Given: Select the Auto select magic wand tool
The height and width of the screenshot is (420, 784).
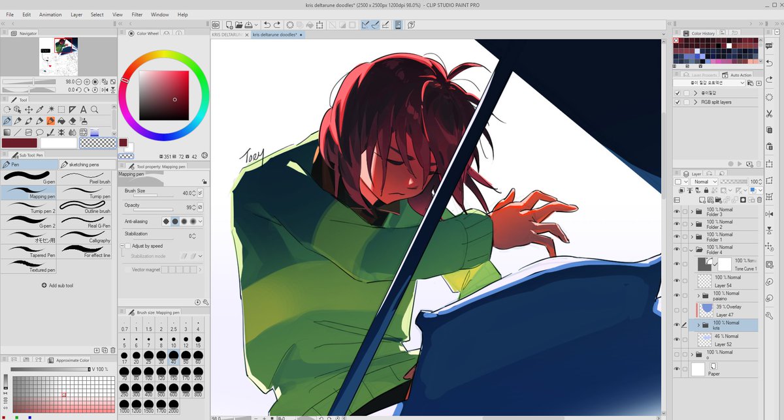Looking at the screenshot, I should pyautogui.click(x=50, y=110).
